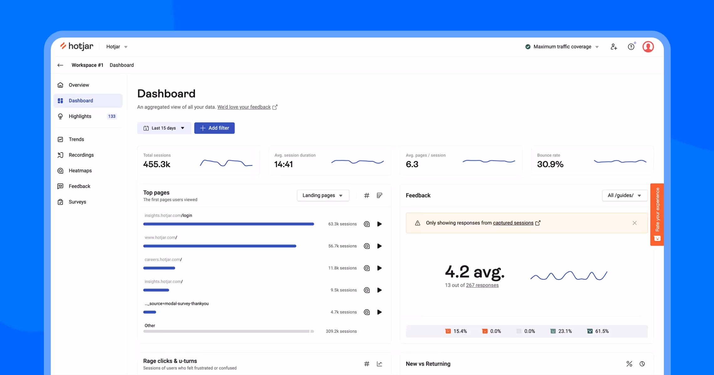Screen dimensions: 714x375
Task: Open the Recordings section from the sidebar
Action: 81,155
